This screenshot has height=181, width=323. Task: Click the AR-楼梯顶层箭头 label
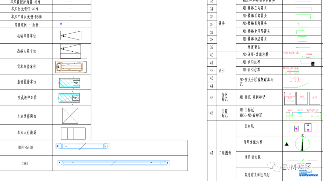(x=255, y=39)
